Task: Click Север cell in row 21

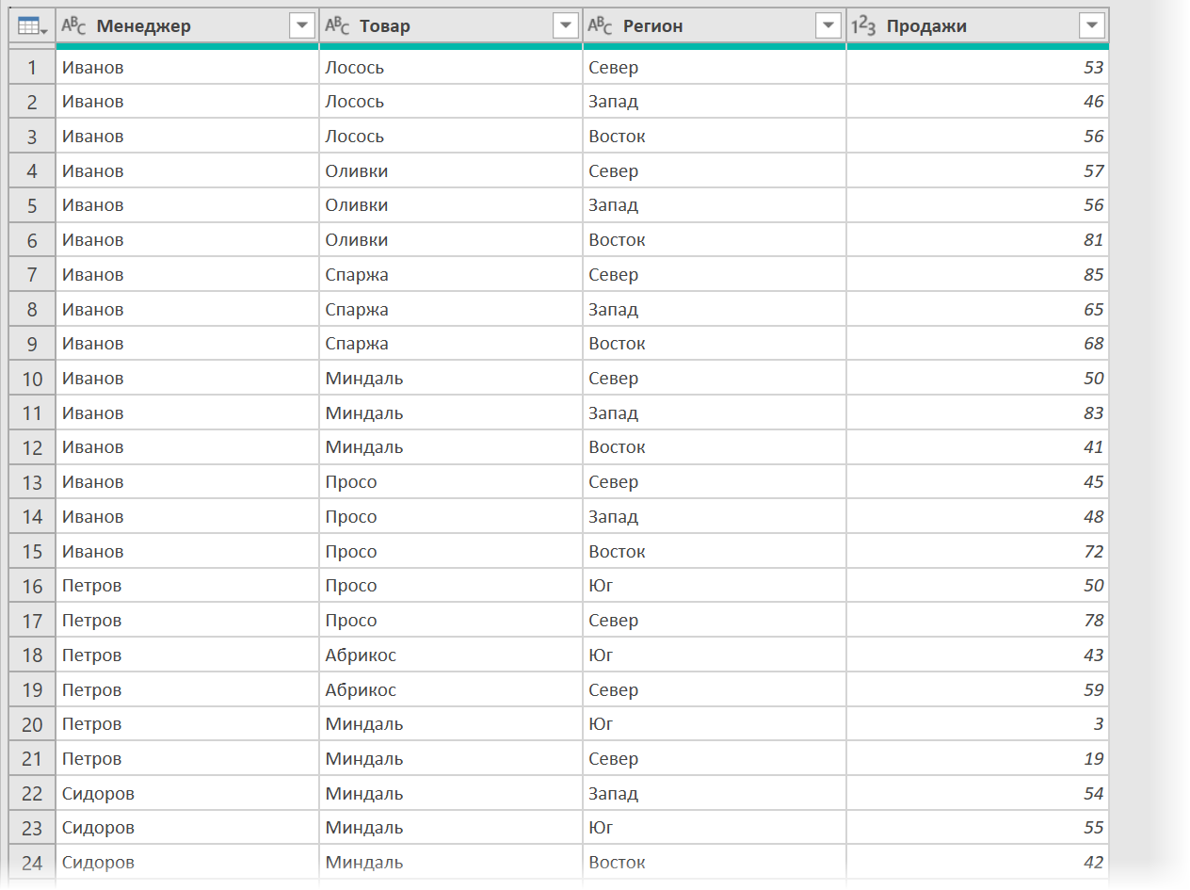Action: point(715,759)
